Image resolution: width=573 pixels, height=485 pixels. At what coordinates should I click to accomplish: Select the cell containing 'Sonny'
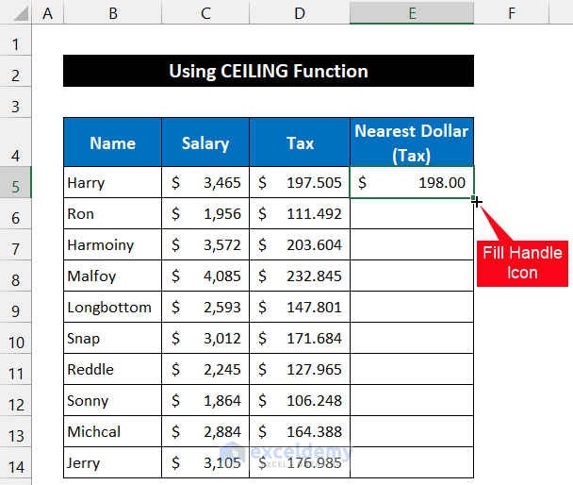pyautogui.click(x=112, y=400)
